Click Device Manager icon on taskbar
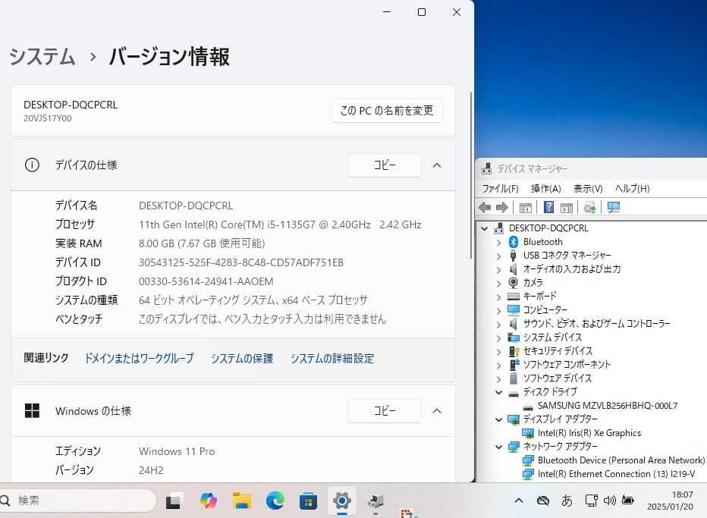The height and width of the screenshot is (518, 707). pyautogui.click(x=375, y=501)
